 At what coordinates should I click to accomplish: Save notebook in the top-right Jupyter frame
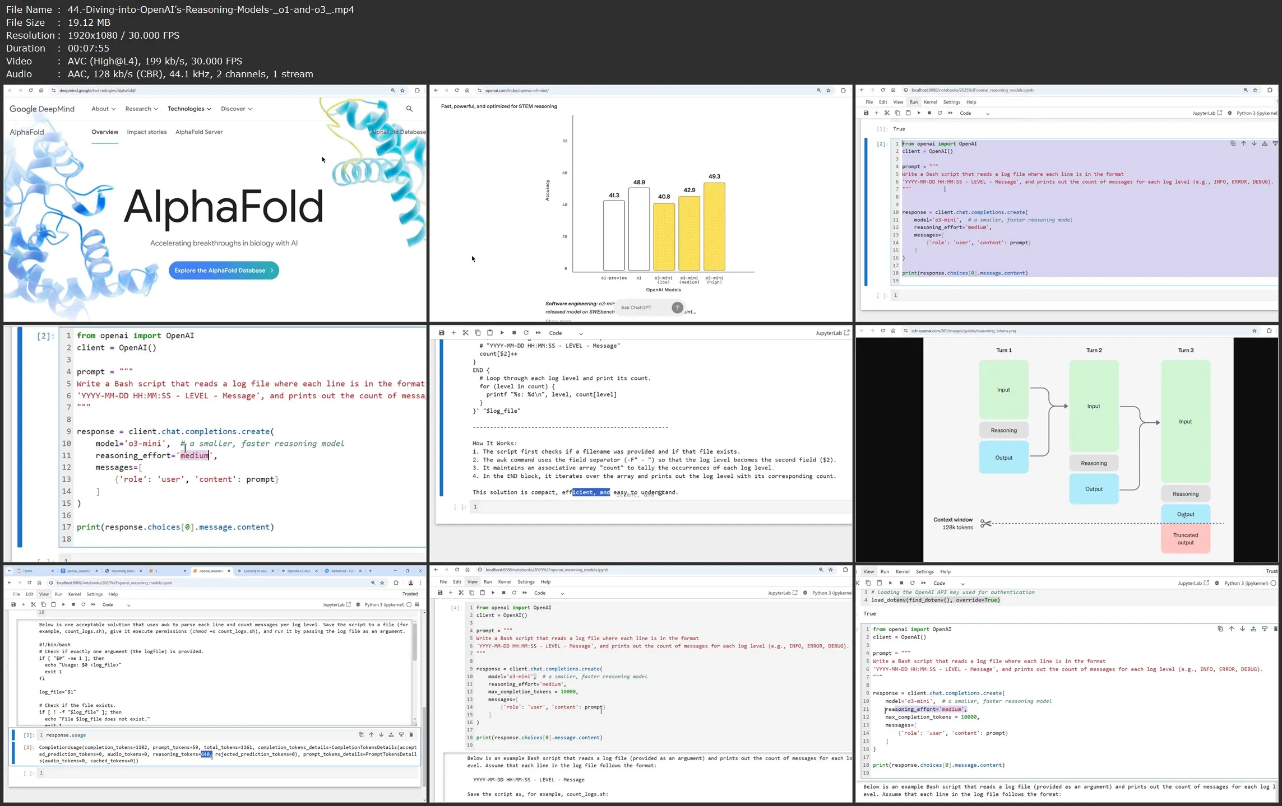coord(866,113)
